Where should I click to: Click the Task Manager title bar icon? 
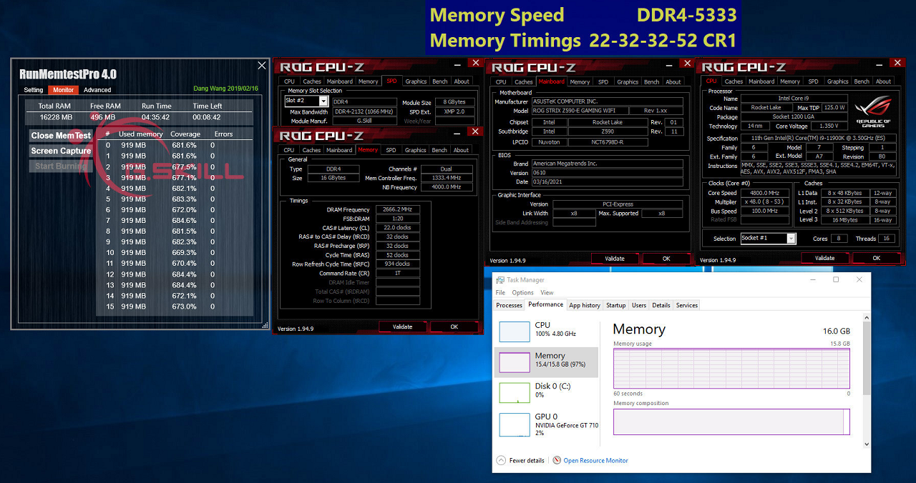(x=501, y=280)
